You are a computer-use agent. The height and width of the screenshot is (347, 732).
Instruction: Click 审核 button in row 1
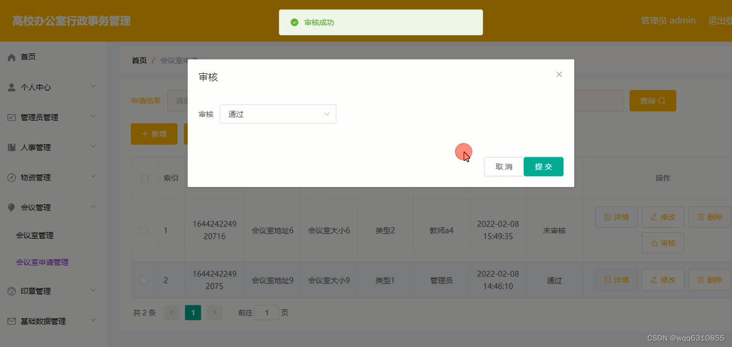pyautogui.click(x=663, y=243)
